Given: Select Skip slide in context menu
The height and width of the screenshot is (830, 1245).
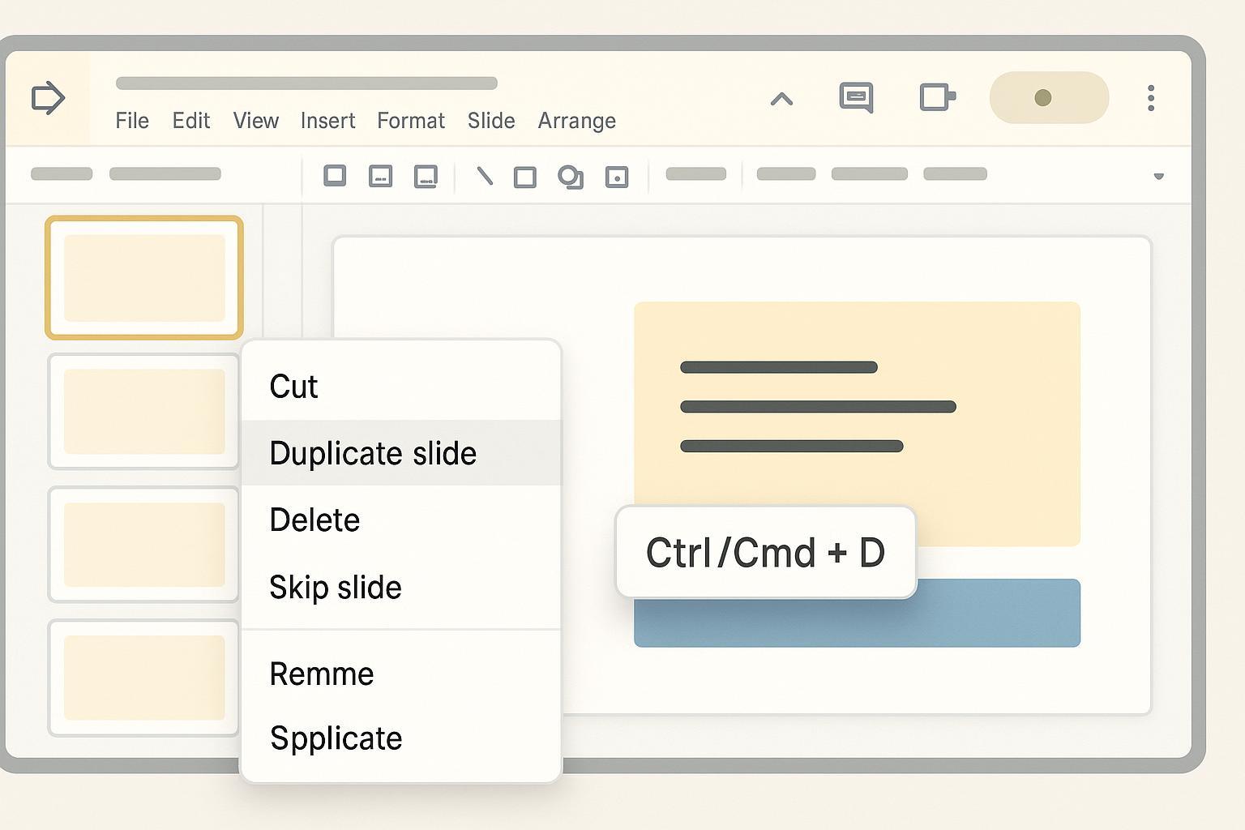Looking at the screenshot, I should (335, 588).
